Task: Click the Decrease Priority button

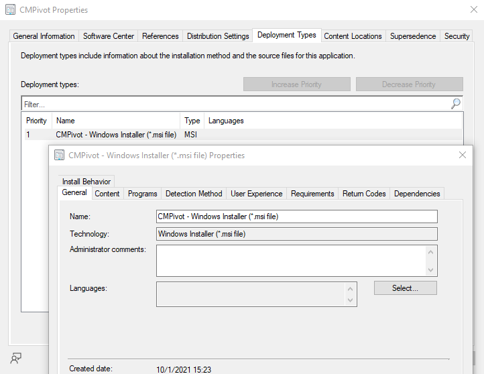Action: 409,84
